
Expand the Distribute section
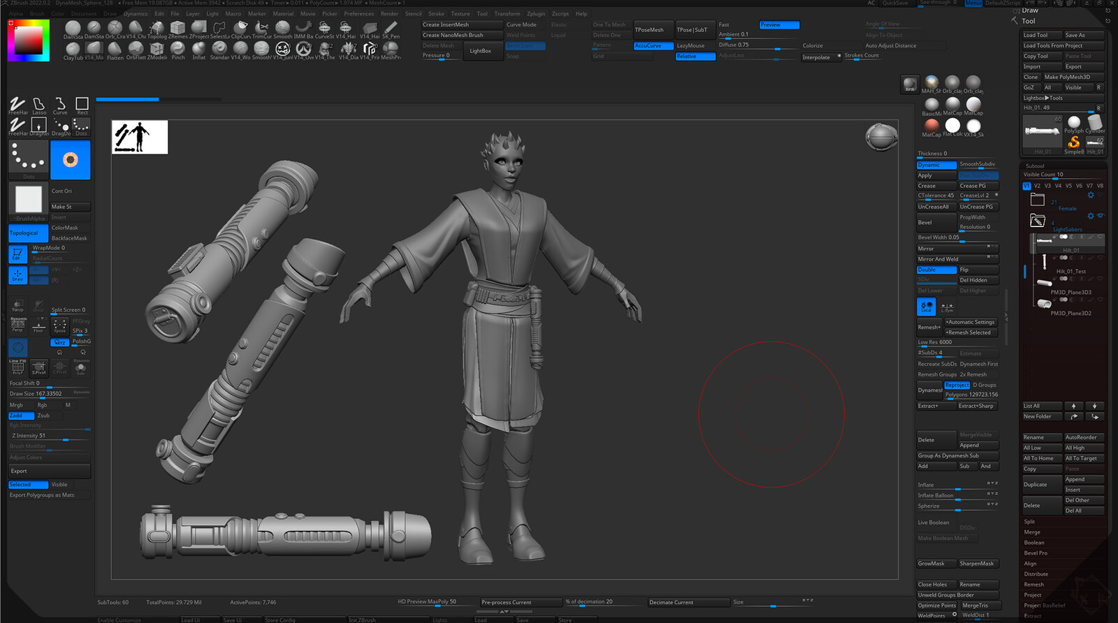coord(1036,574)
